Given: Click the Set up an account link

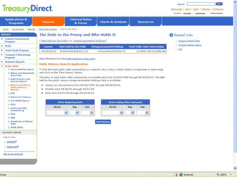Looking at the screenshot, I should (x=13, y=154).
